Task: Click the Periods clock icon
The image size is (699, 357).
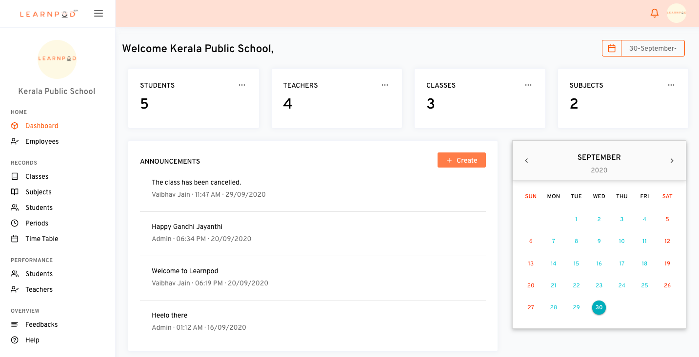Action: [x=15, y=223]
